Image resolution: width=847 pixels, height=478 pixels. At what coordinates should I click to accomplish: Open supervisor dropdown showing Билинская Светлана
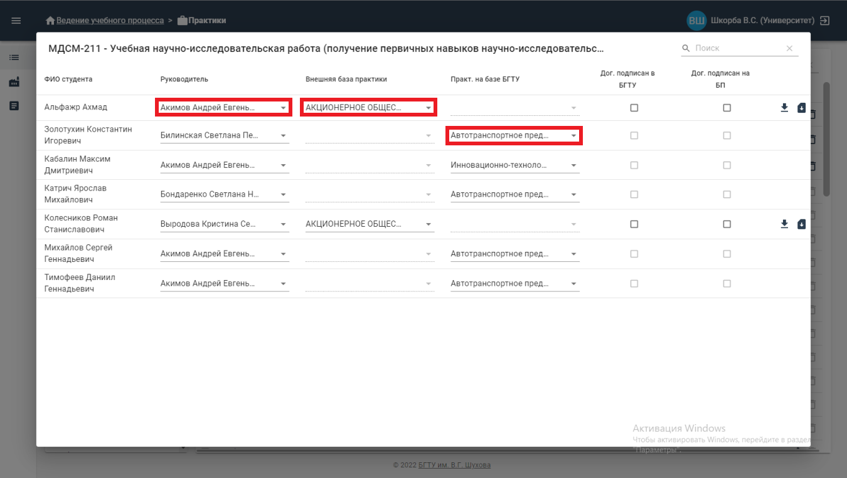click(x=225, y=135)
